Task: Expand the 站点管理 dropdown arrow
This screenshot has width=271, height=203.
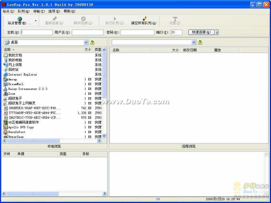Action: coord(36,21)
